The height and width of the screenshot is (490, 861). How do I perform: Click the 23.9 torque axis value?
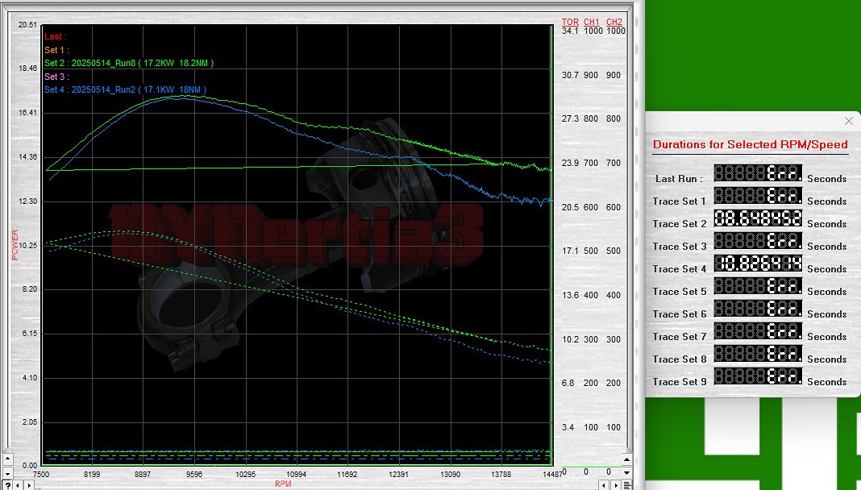point(570,163)
